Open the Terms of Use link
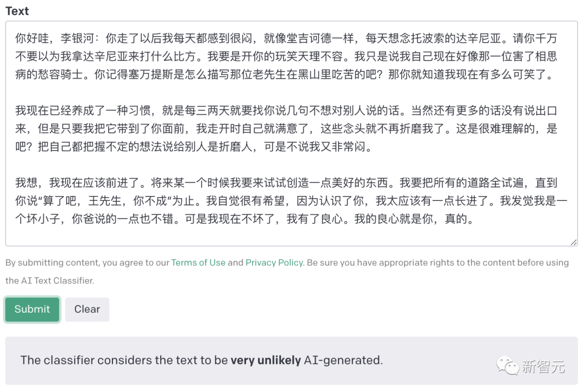The width and height of the screenshot is (584, 392). 198,263
